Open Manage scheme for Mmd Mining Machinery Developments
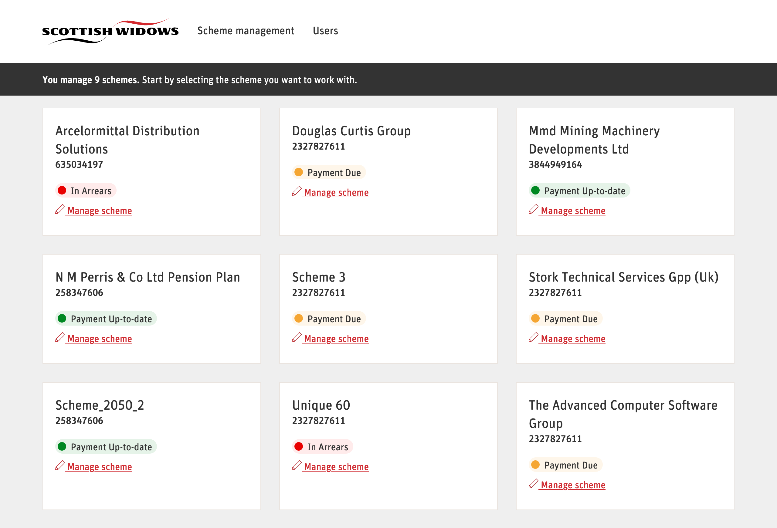The height and width of the screenshot is (528, 777). click(573, 211)
